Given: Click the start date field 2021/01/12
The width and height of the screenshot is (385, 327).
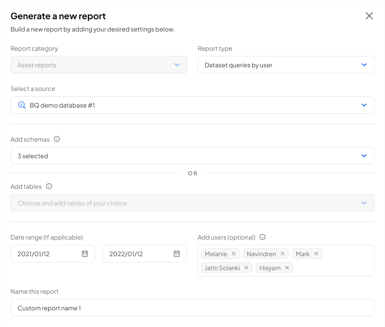Looking at the screenshot, I should tap(46, 254).
